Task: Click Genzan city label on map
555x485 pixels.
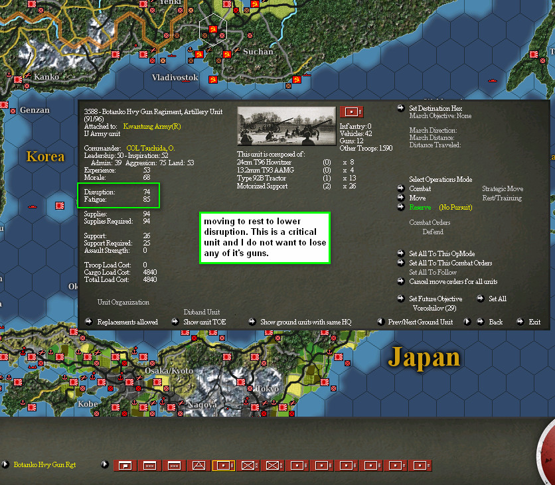Action: [35, 110]
